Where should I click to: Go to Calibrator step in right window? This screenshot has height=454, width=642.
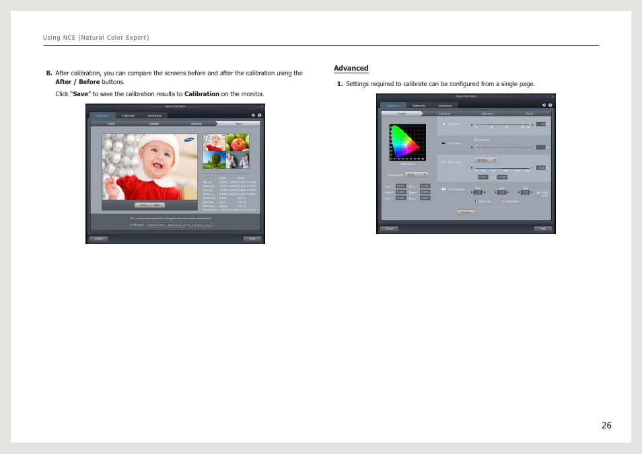click(x=444, y=114)
